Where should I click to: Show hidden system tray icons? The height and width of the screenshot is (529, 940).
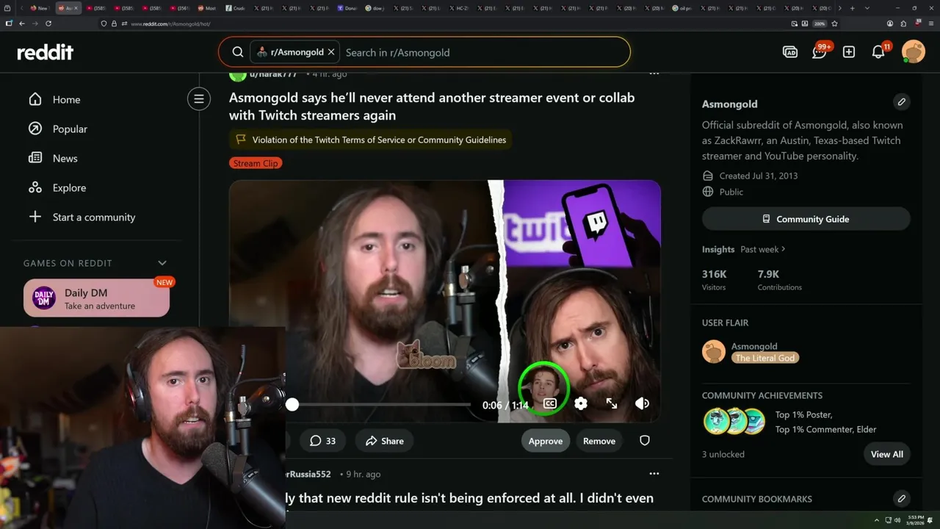click(876, 520)
